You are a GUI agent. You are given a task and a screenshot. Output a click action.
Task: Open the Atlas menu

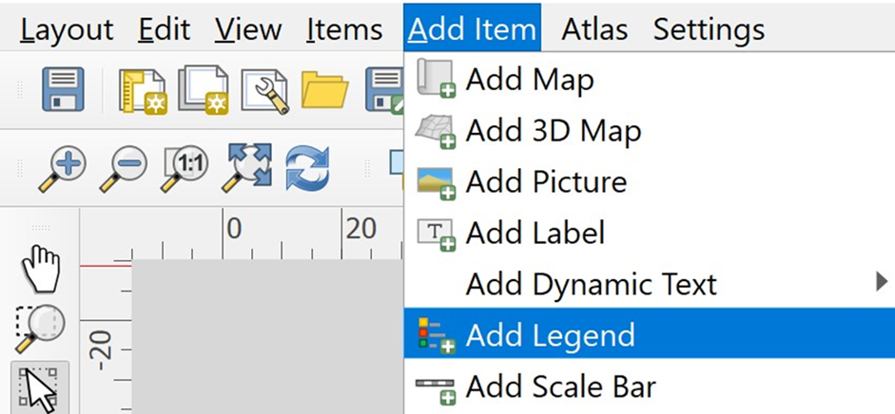(x=594, y=29)
